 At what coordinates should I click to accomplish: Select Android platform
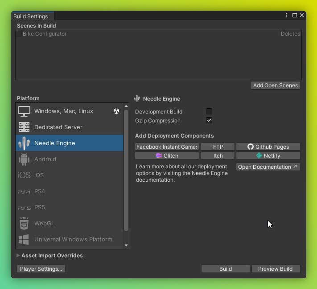point(70,159)
